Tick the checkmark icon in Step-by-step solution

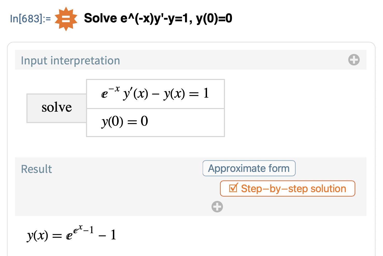233,188
